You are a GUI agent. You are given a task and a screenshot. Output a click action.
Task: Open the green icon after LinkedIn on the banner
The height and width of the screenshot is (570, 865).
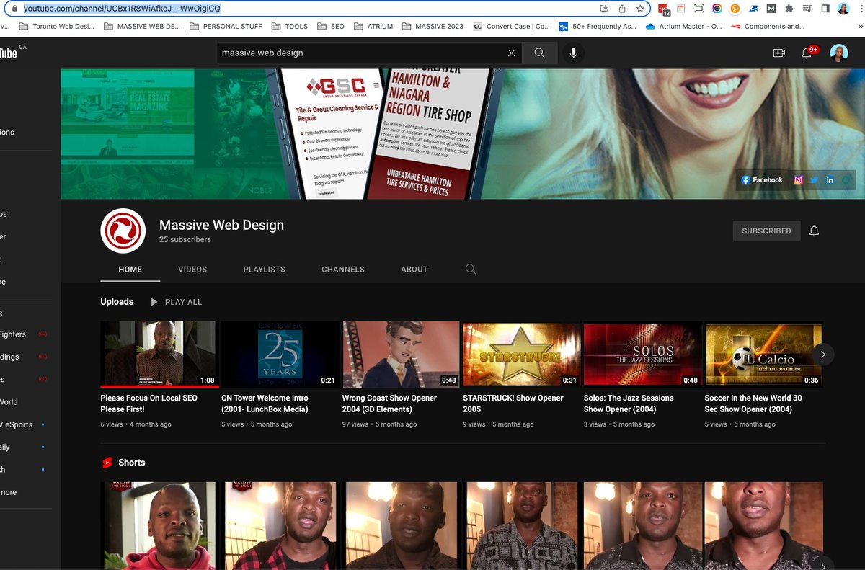846,180
